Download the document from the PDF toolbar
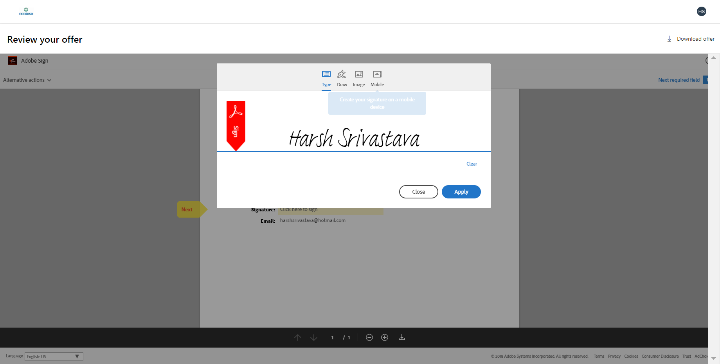This screenshot has height=364, width=720. (x=401, y=337)
